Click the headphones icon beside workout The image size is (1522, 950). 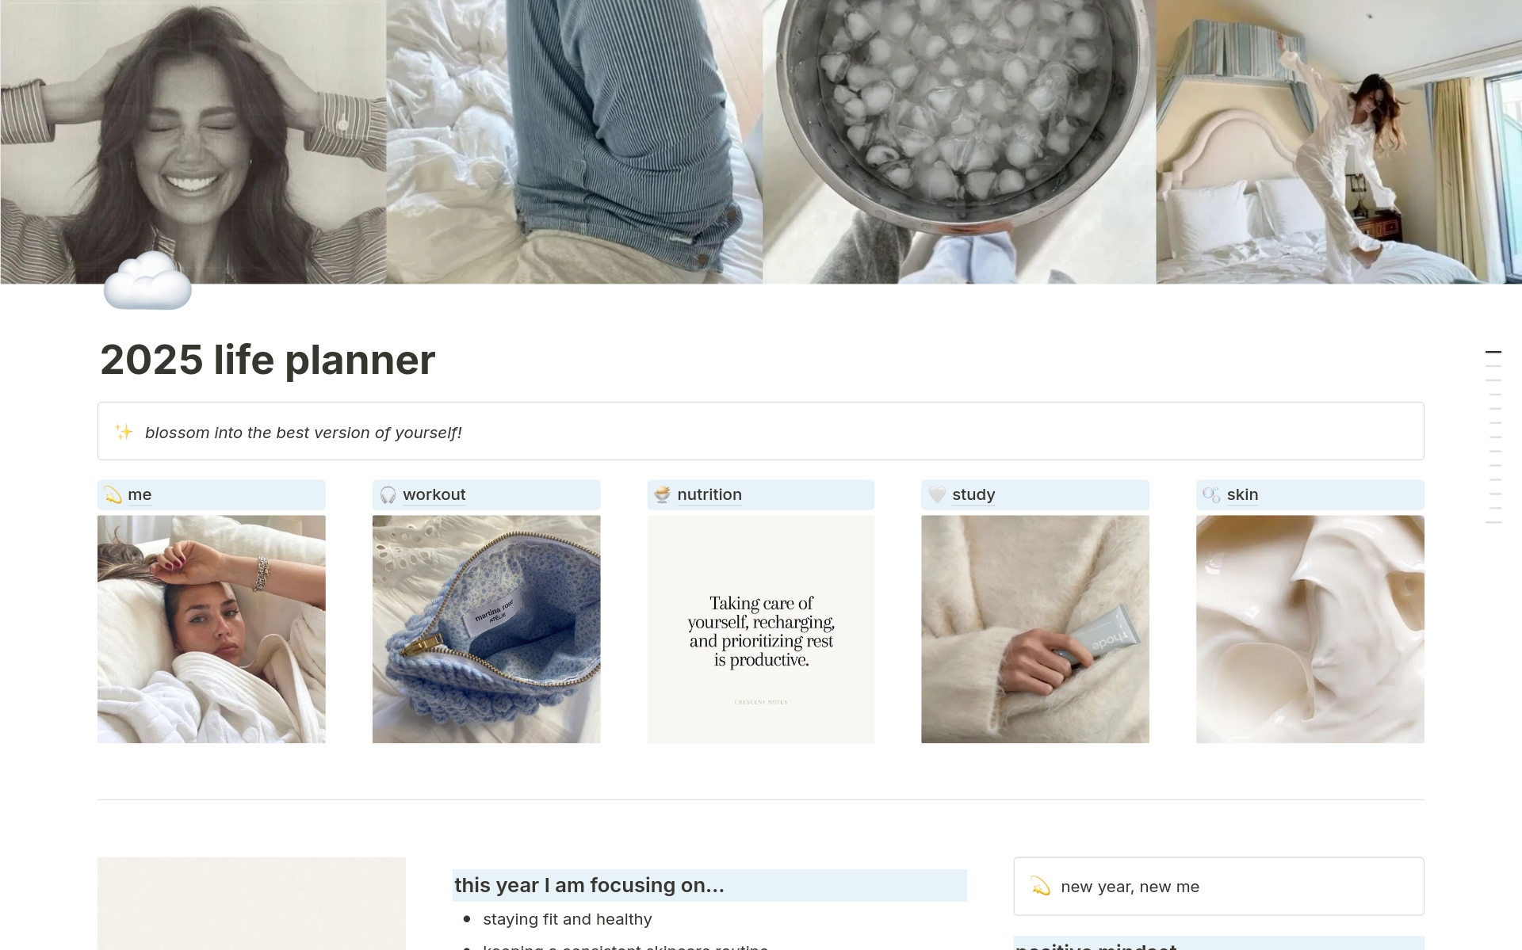point(388,494)
